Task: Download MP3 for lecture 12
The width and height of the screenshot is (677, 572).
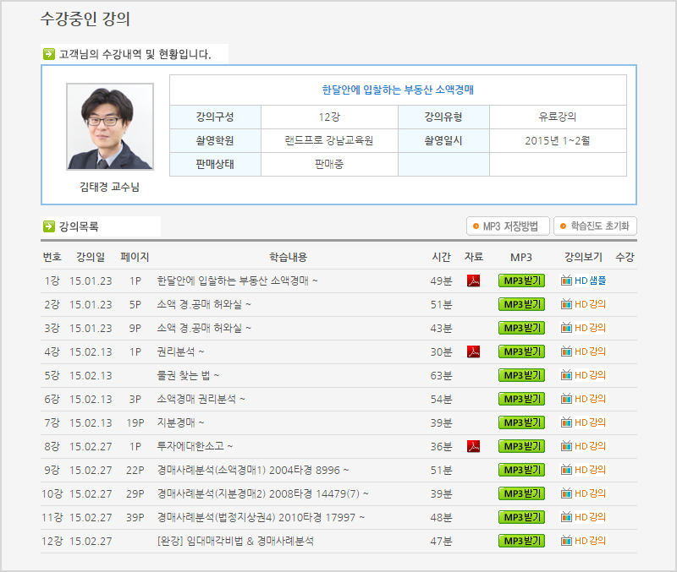Action: pyautogui.click(x=521, y=541)
